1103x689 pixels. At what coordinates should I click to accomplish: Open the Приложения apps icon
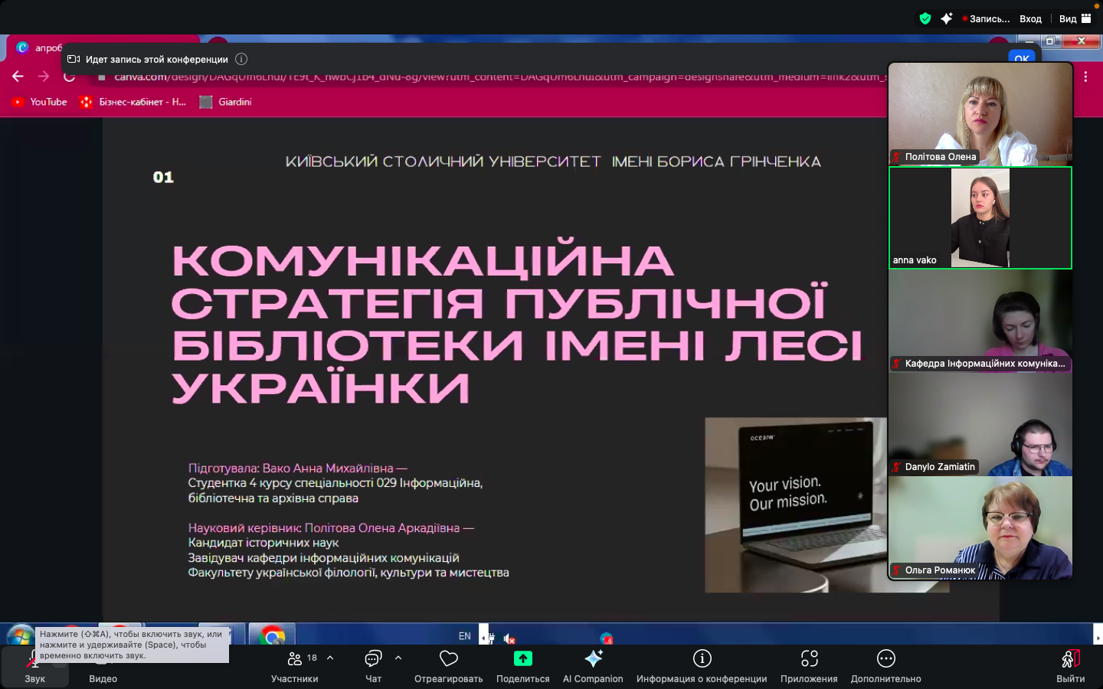(809, 659)
